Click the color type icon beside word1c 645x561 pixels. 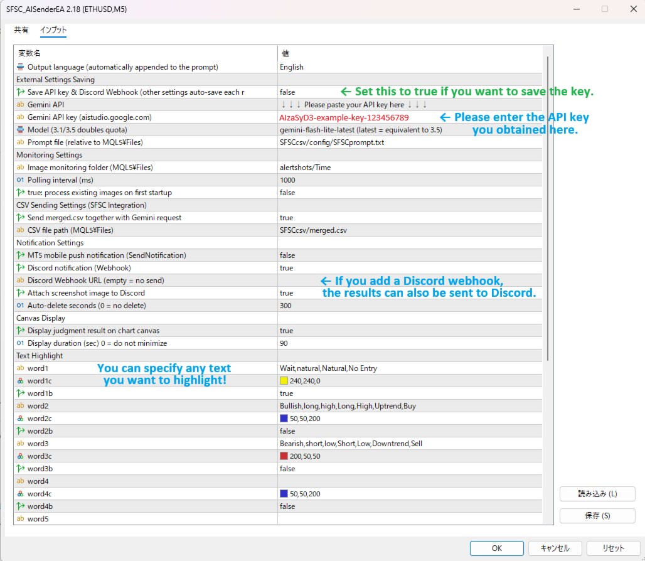20,381
